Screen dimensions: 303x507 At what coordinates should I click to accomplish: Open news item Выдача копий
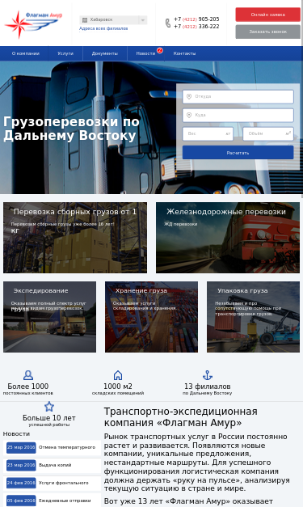point(55,465)
